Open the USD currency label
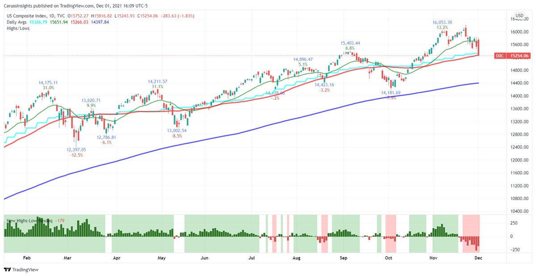The height and width of the screenshot is (276, 536). click(519, 16)
